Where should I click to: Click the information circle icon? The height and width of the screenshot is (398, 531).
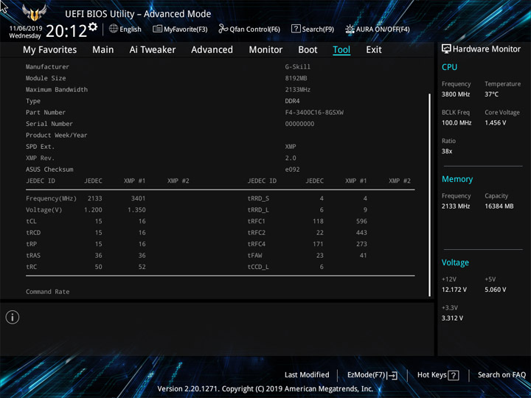click(x=13, y=317)
